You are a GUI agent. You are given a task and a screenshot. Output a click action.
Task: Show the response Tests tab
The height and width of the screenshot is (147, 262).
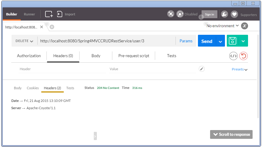click(x=70, y=88)
